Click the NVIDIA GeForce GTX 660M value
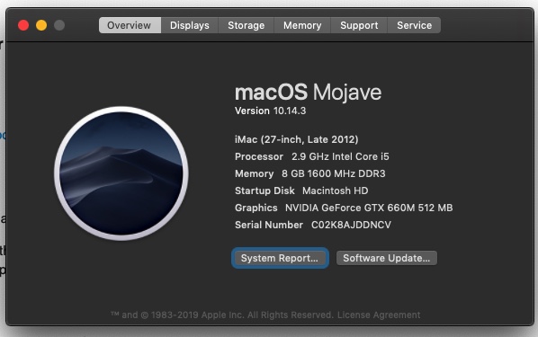The width and height of the screenshot is (538, 337). click(369, 208)
